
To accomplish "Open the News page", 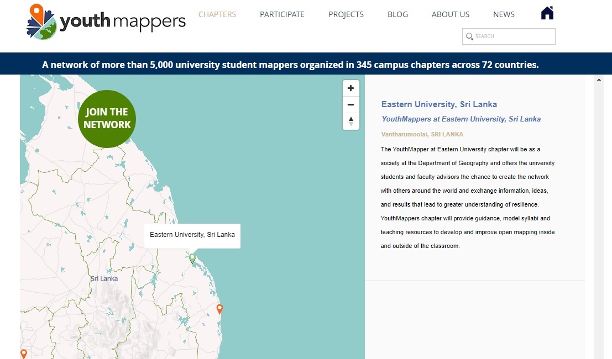I will pyautogui.click(x=504, y=14).
